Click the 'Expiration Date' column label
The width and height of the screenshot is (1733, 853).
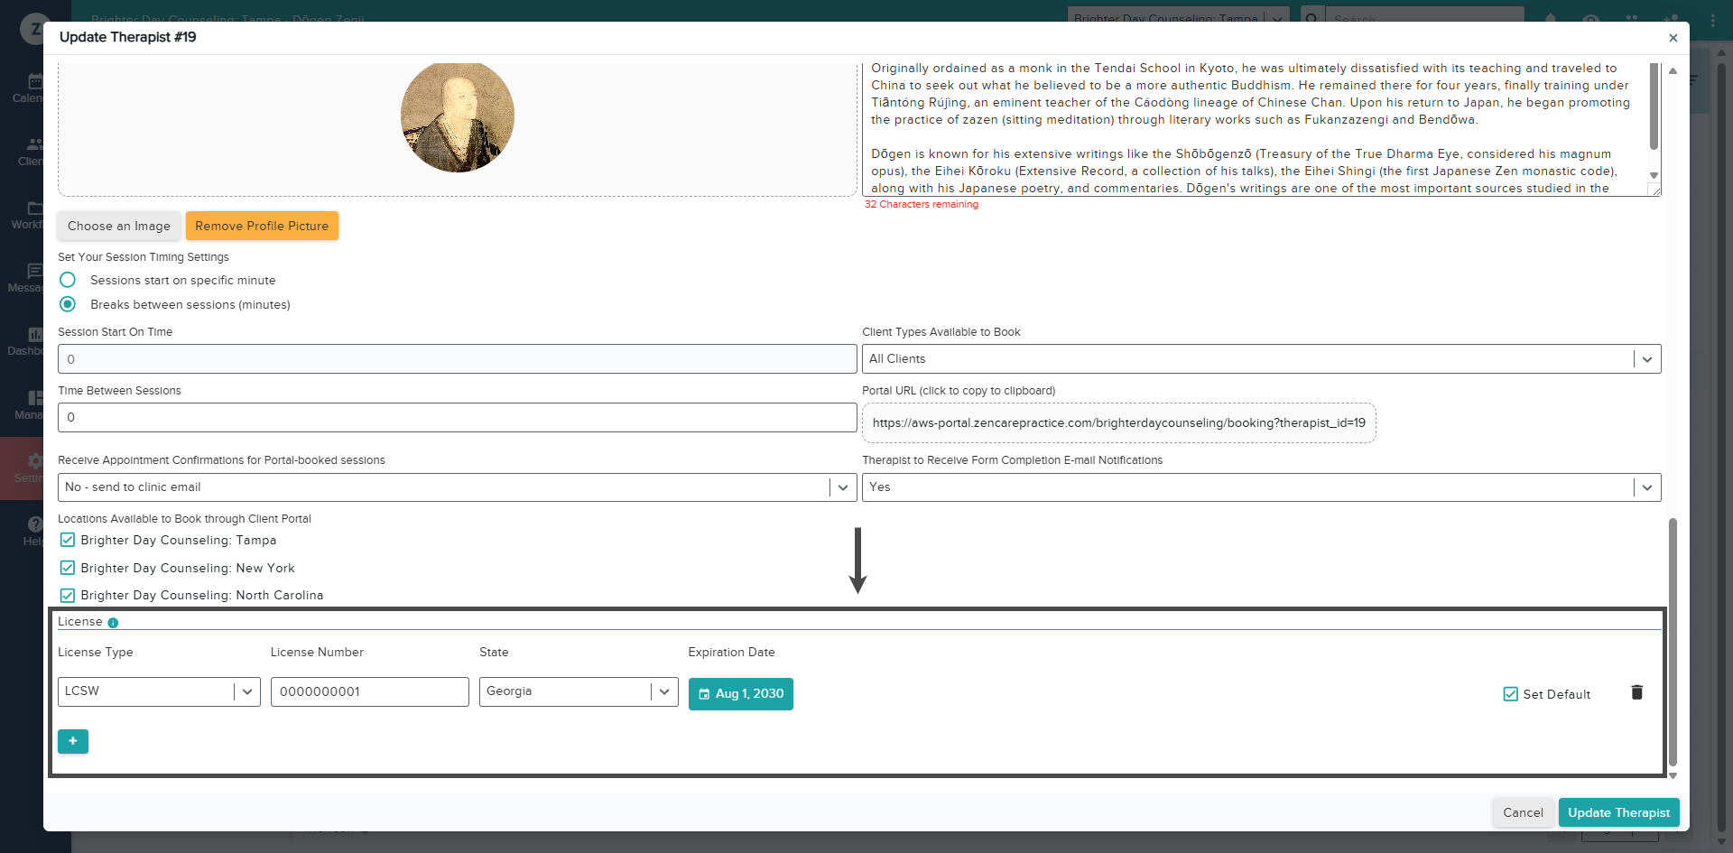731,652
